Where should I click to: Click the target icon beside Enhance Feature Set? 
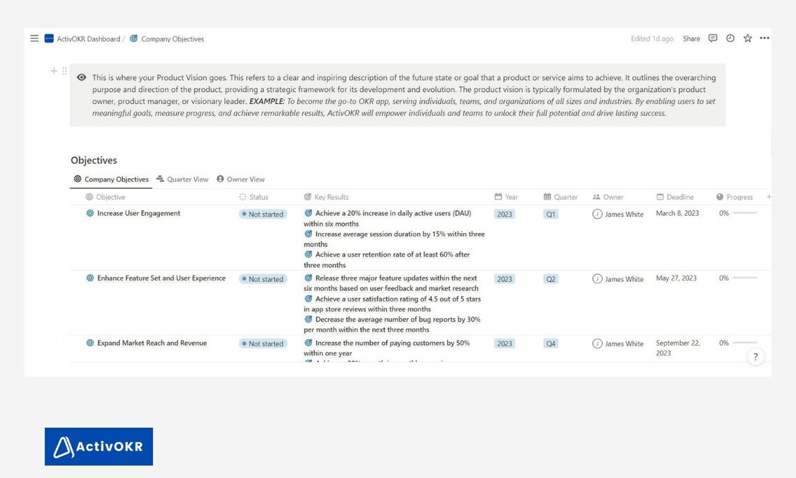90,278
